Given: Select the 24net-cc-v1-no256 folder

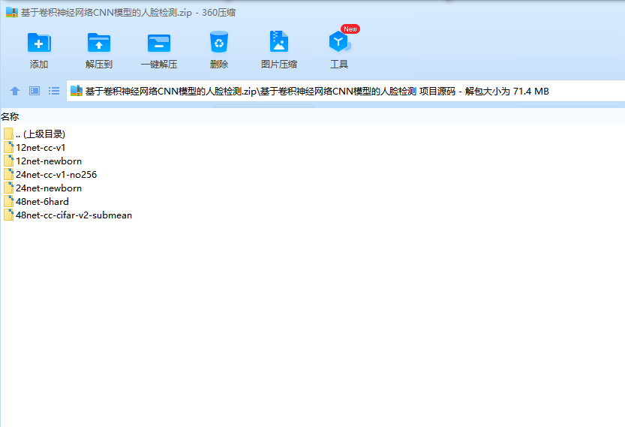Looking at the screenshot, I should tap(50, 175).
